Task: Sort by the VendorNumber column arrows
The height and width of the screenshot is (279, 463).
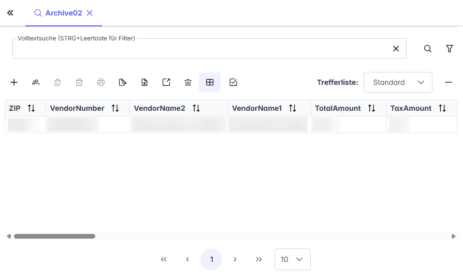Action: pos(115,108)
